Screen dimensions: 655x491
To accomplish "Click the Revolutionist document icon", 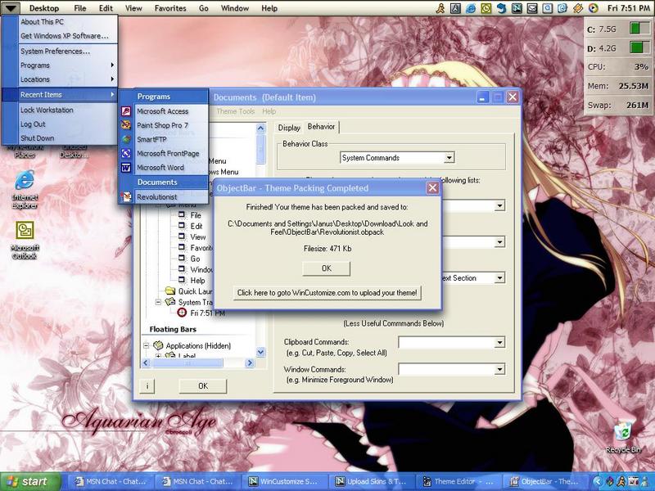I will tap(126, 196).
